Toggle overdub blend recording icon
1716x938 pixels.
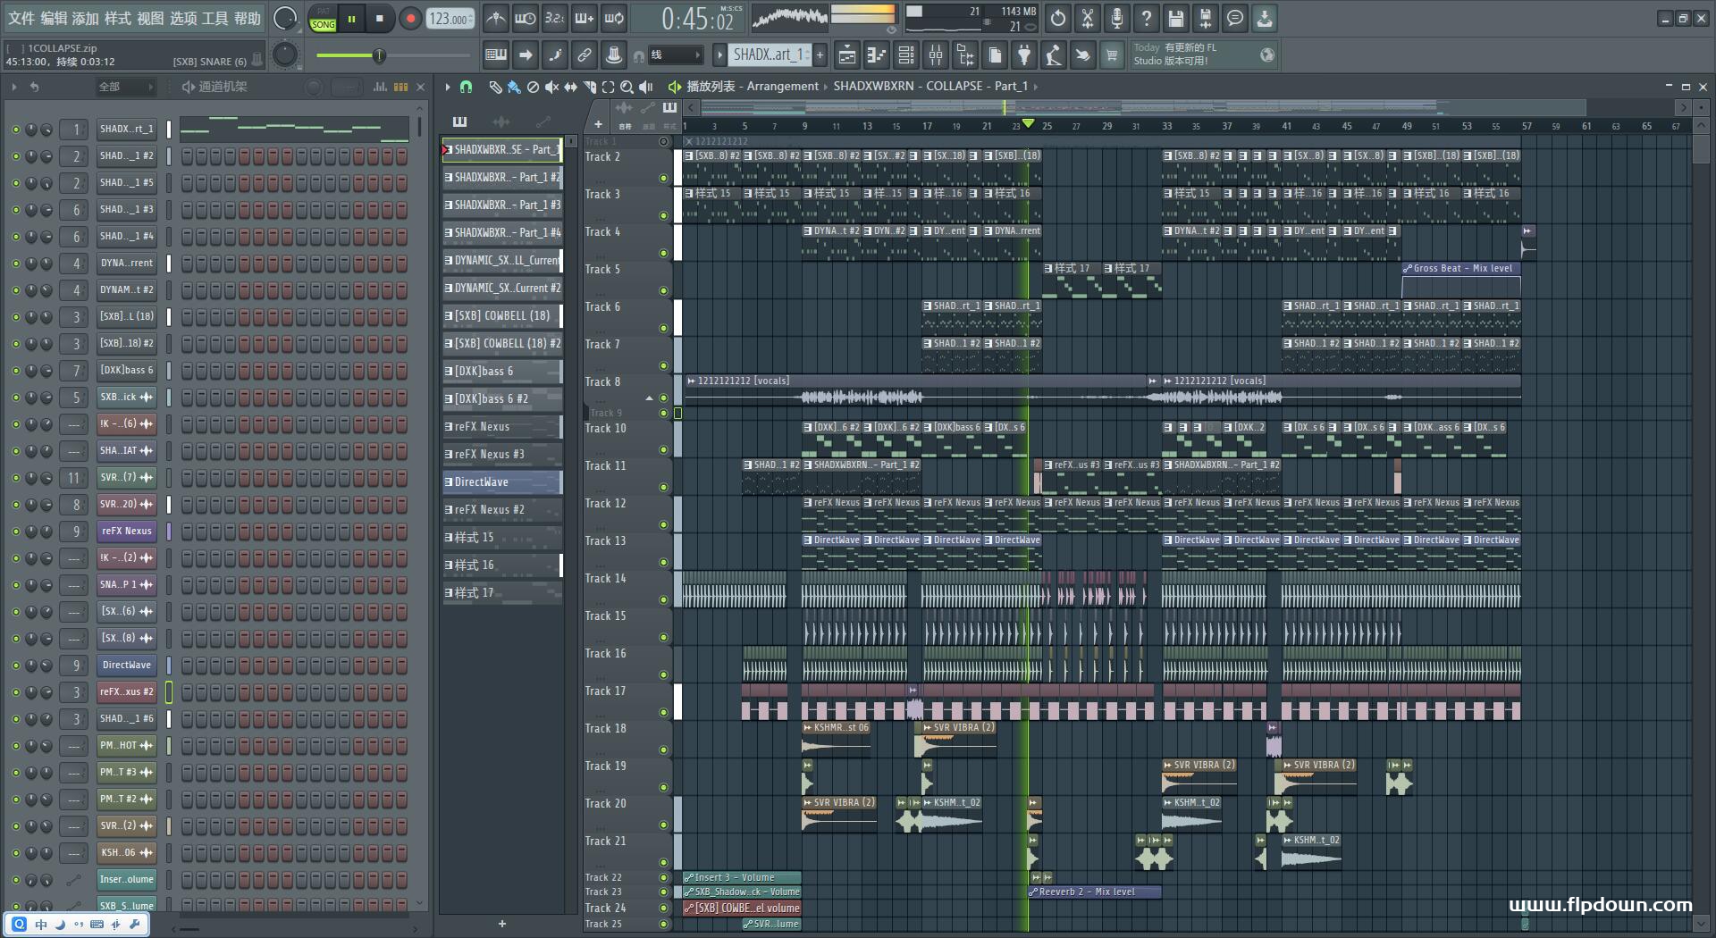pyautogui.click(x=585, y=18)
